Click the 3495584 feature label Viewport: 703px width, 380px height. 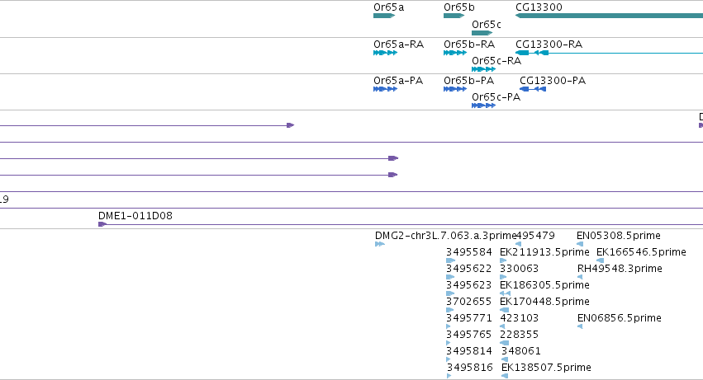(x=469, y=252)
